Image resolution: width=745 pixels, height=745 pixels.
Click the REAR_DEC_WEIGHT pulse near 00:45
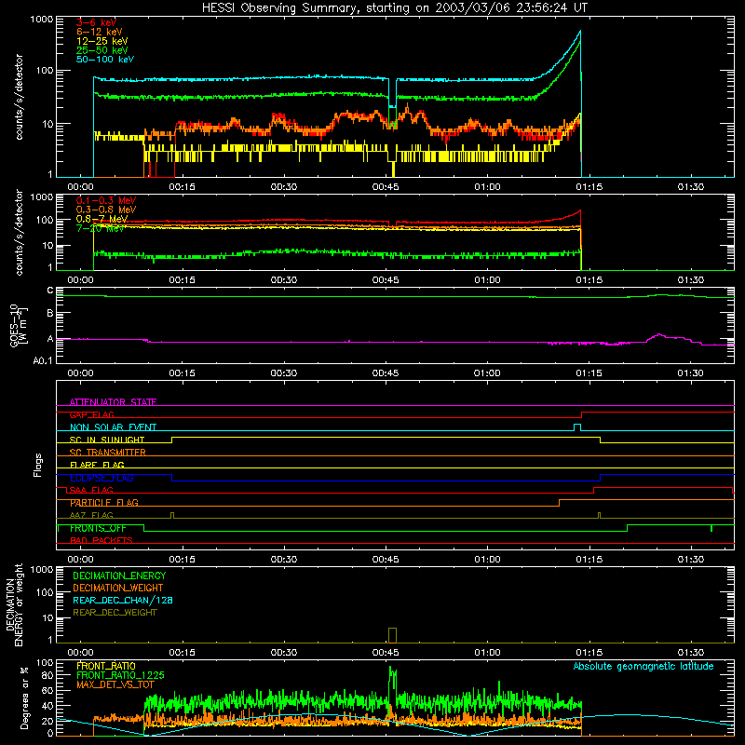point(392,635)
